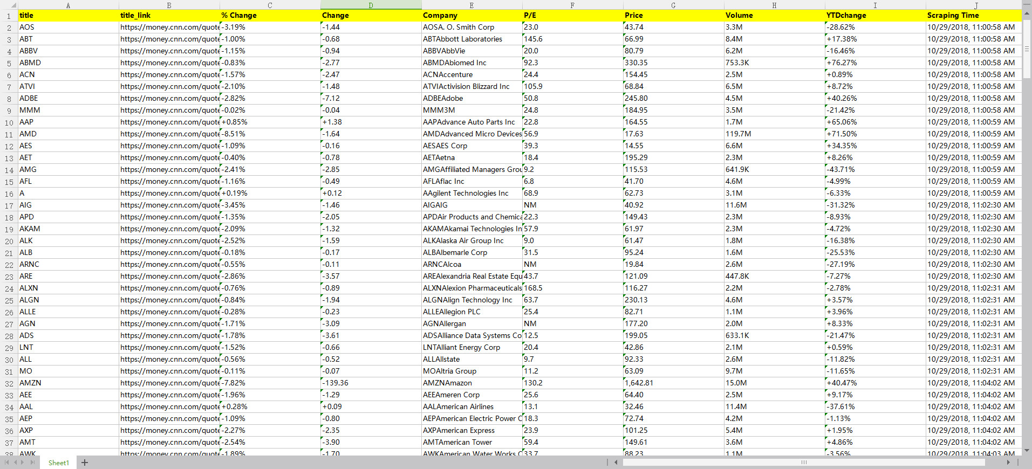1032x469 pixels.
Task: Click the horizontal scrollbar left arrow
Action: coord(616,462)
